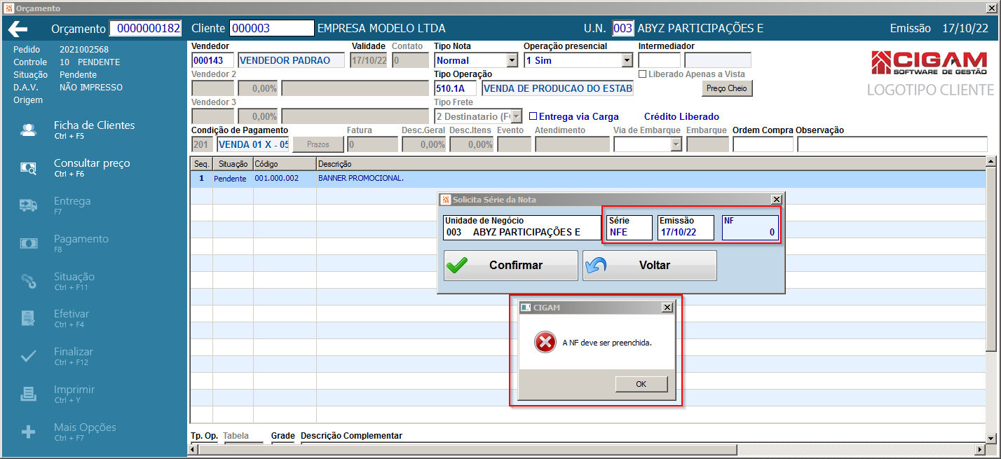Open the Operação presencial dropdown
The image size is (1001, 459).
coord(627,60)
